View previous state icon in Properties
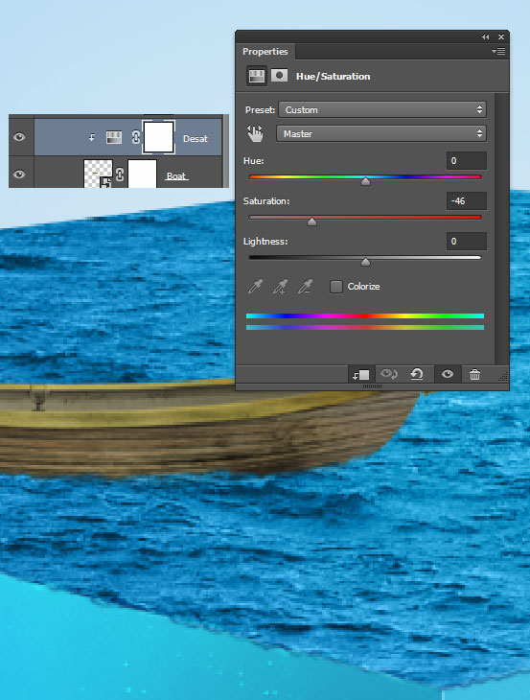530x700 pixels. (x=389, y=374)
